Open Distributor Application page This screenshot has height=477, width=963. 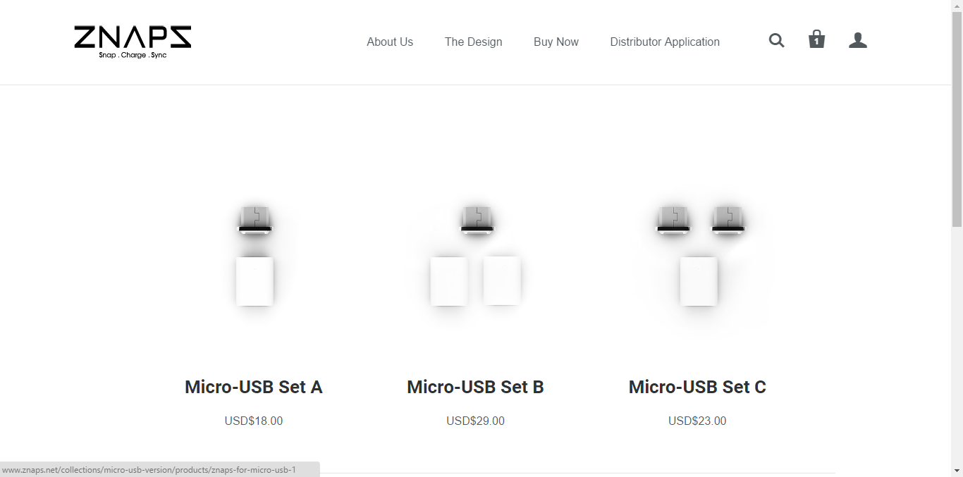[664, 42]
